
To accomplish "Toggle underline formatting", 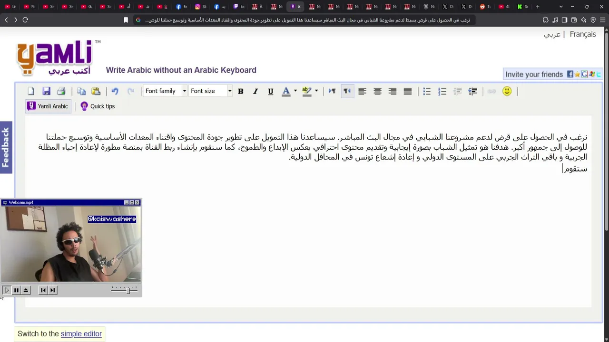I will (x=271, y=91).
